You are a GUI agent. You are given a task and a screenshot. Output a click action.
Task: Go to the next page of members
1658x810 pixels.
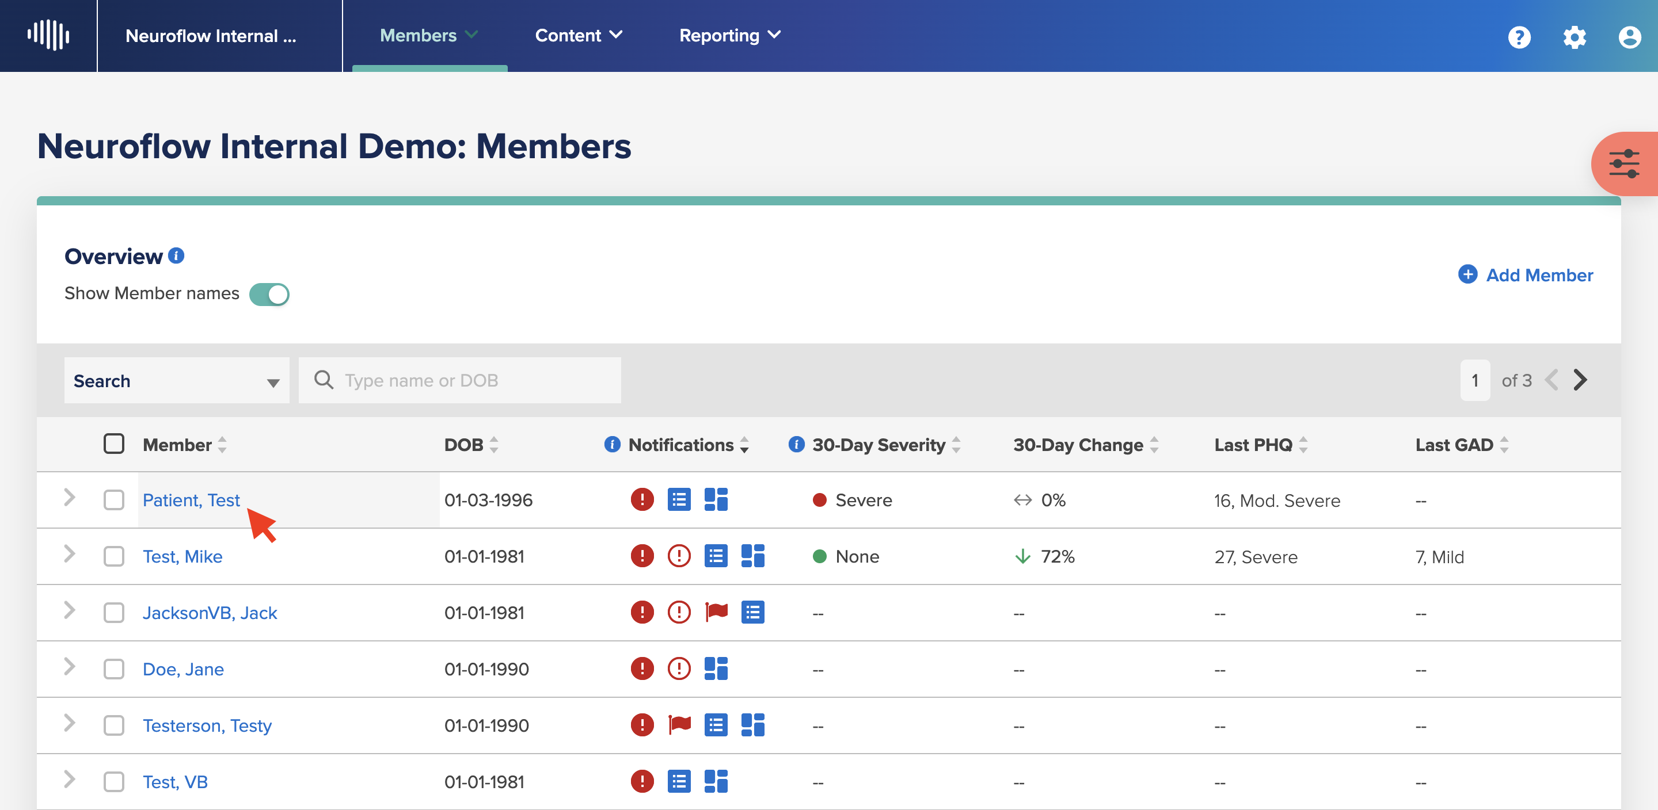(1580, 380)
